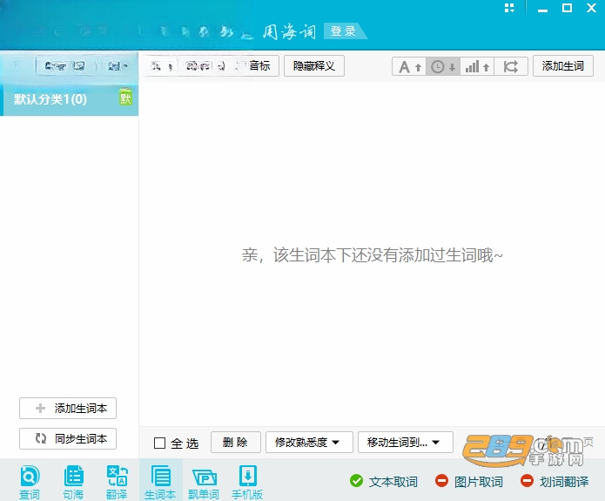The width and height of the screenshot is (605, 501).
Task: Click the 隐藏释义 hide definitions button
Action: (x=314, y=66)
